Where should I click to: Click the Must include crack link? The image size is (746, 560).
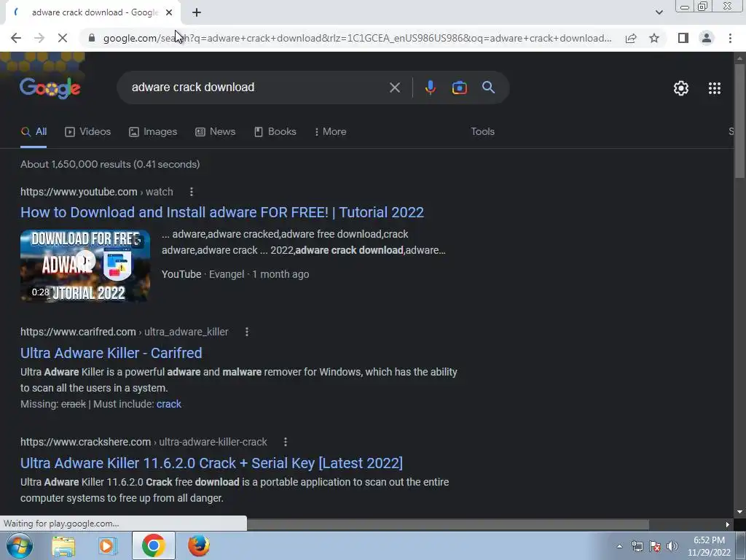(169, 404)
